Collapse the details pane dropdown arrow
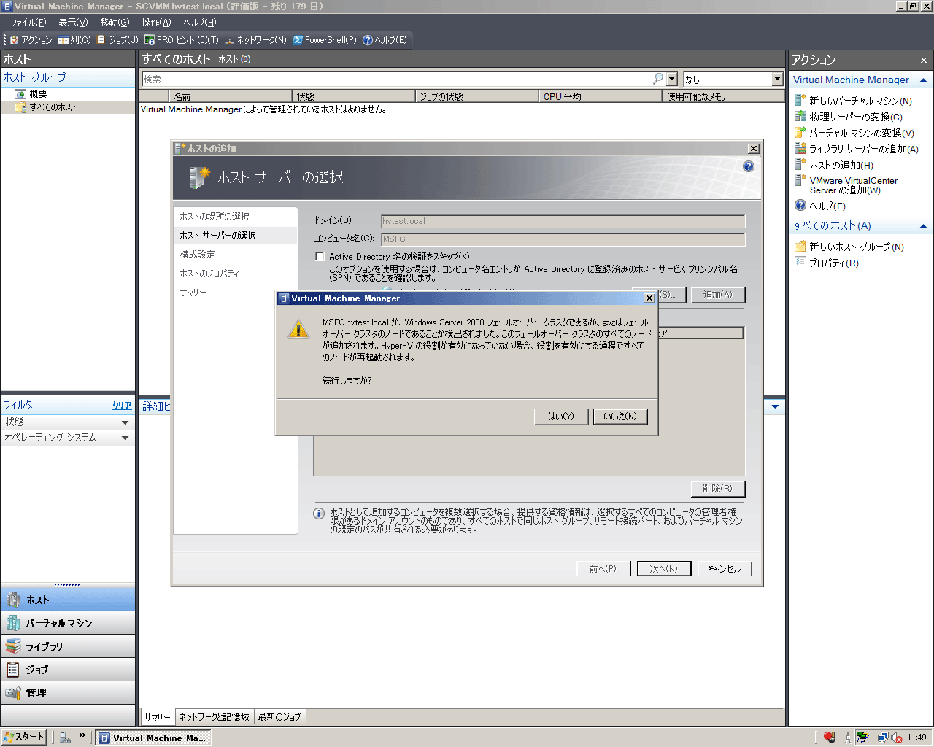Viewport: 934px width, 747px height. [775, 406]
